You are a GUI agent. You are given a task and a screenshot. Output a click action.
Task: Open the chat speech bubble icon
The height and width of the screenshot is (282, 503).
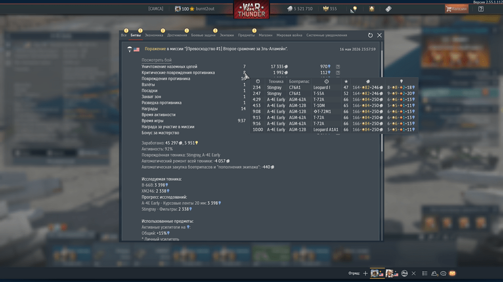tap(443, 273)
